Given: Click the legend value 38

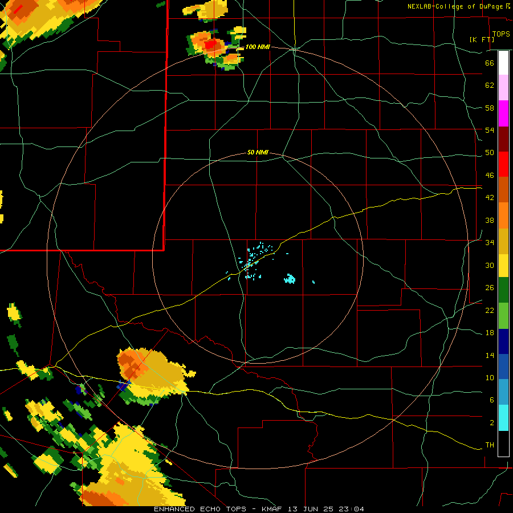Looking at the screenshot, I should pos(490,220).
